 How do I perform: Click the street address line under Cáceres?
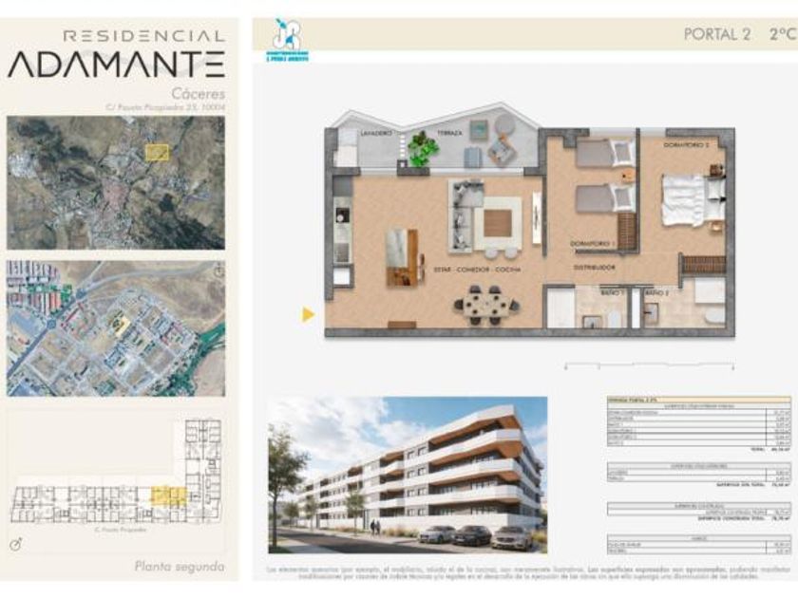click(x=165, y=107)
